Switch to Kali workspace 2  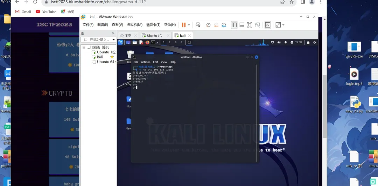[x=169, y=42]
